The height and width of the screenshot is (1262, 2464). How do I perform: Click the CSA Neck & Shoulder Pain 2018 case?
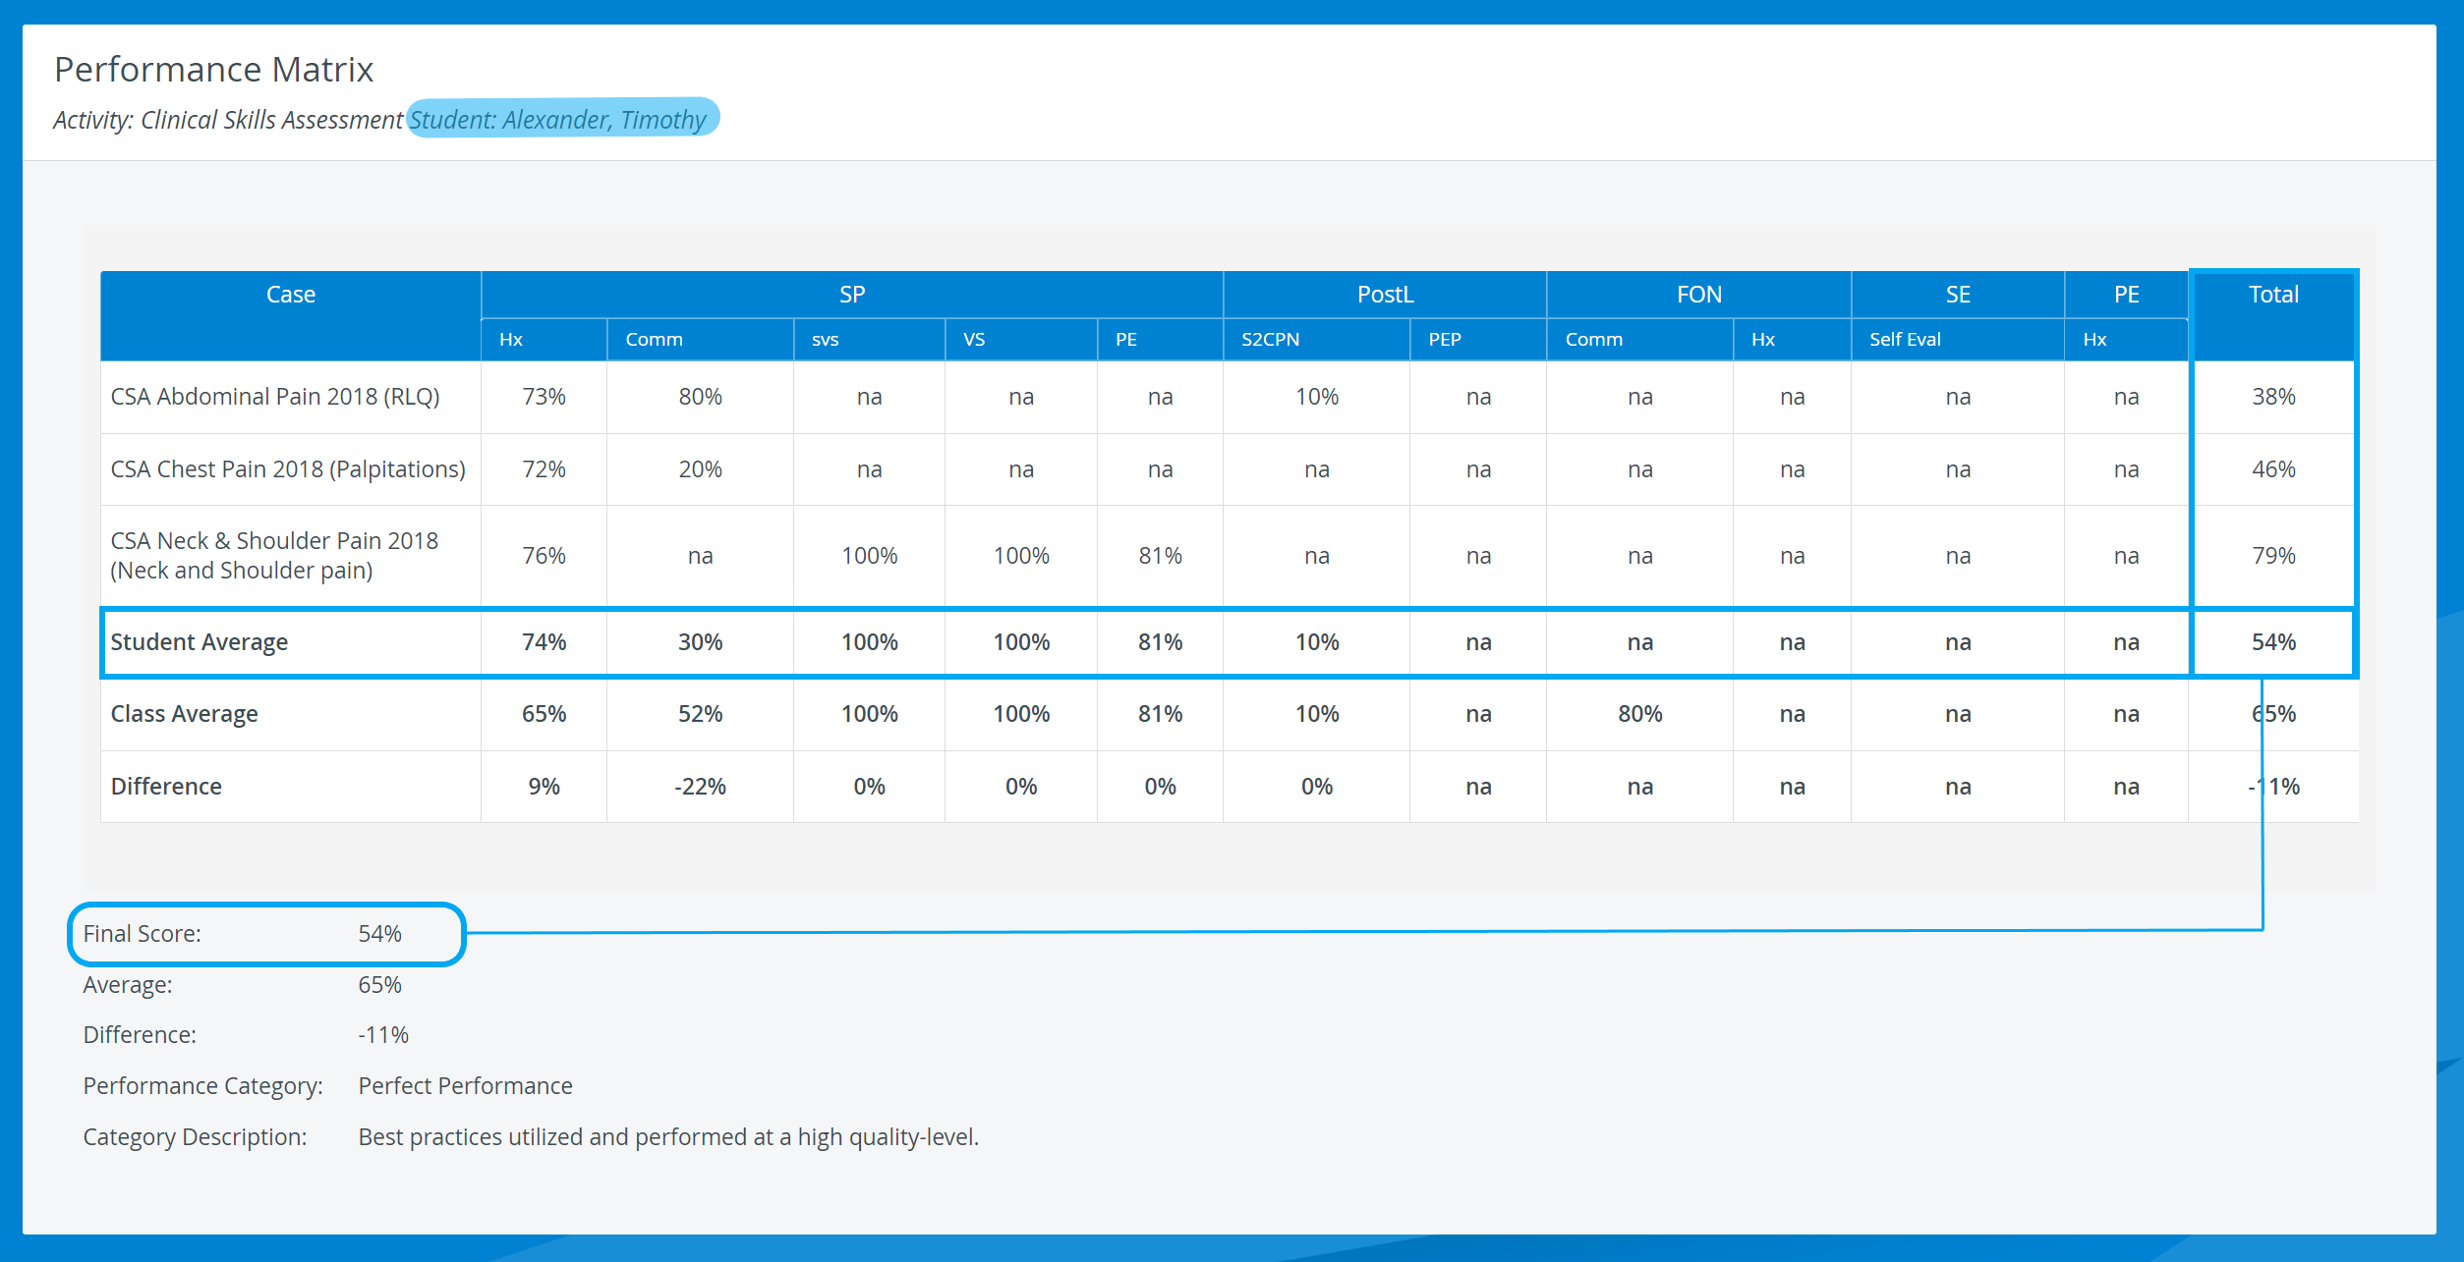pos(274,556)
